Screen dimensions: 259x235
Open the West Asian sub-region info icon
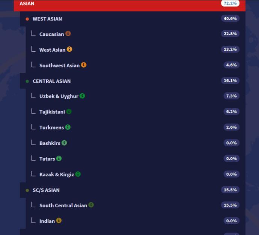click(x=69, y=49)
